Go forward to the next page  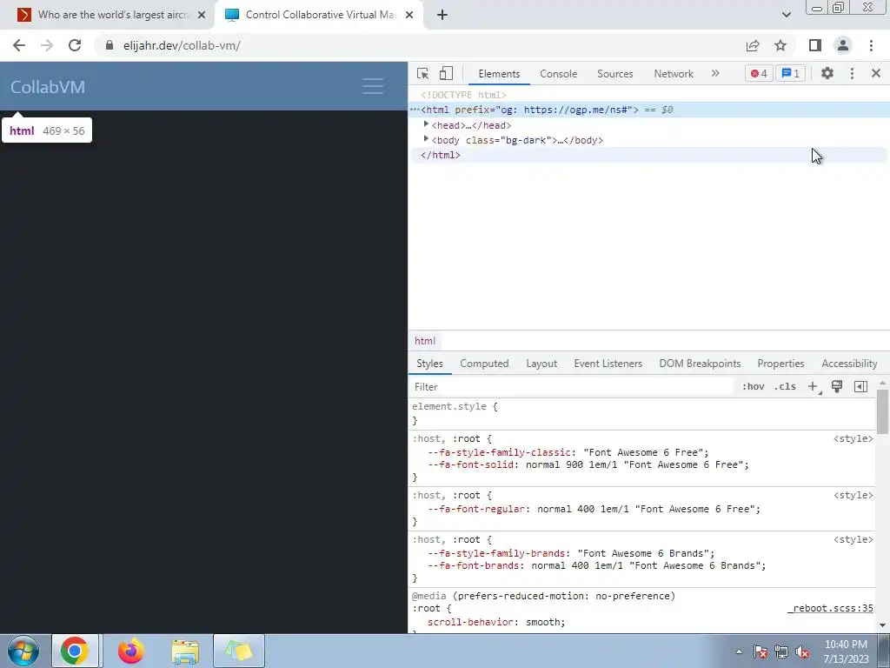pos(47,45)
